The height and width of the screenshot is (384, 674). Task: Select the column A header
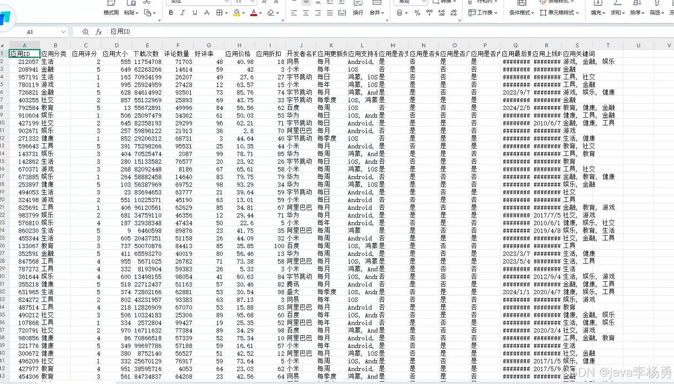25,46
